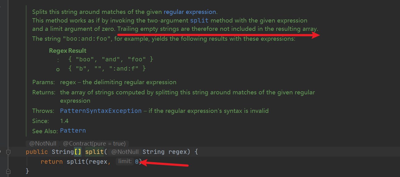
Task: Click the limit: parameter hint
Action: click(x=125, y=161)
